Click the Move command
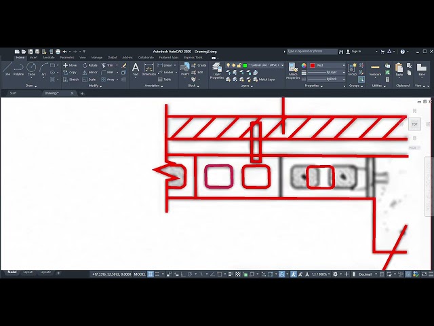Screen dimensions: 434x326 tap(70, 65)
